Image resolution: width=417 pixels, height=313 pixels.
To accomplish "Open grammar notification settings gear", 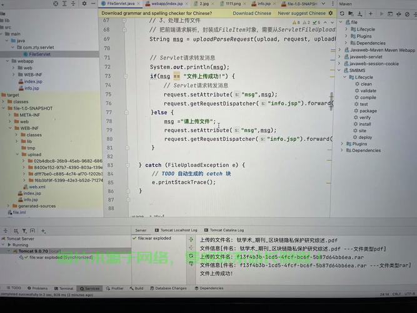I will click(331, 13).
